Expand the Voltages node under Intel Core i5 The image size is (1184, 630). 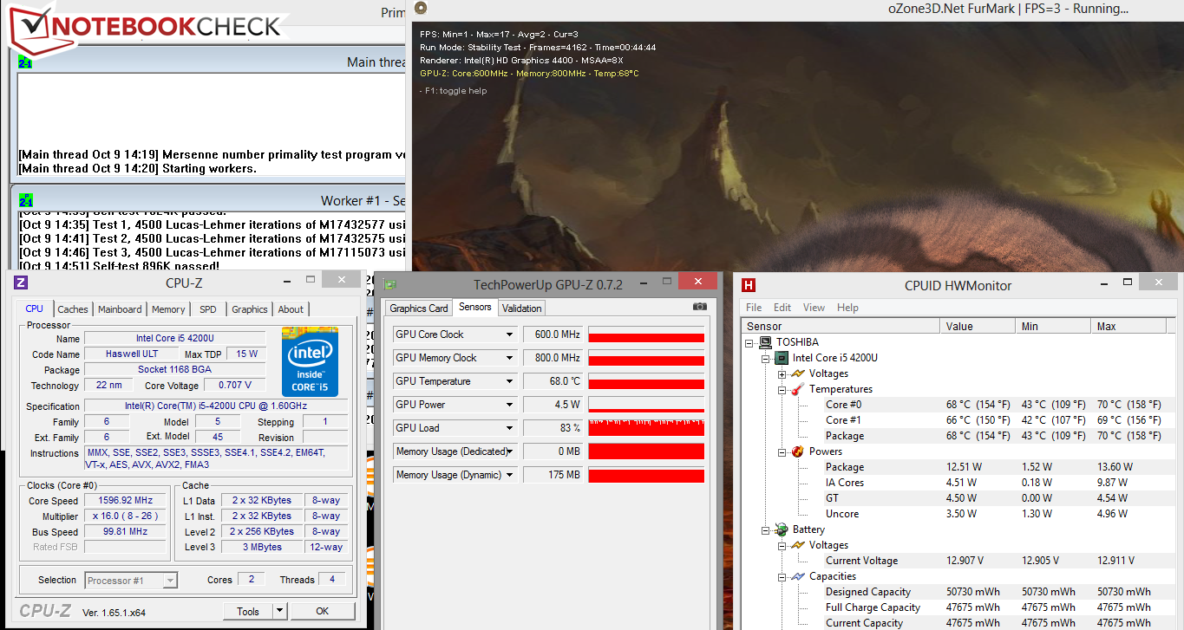tap(782, 373)
